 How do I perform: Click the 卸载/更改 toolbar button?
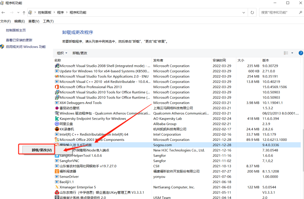(80, 53)
